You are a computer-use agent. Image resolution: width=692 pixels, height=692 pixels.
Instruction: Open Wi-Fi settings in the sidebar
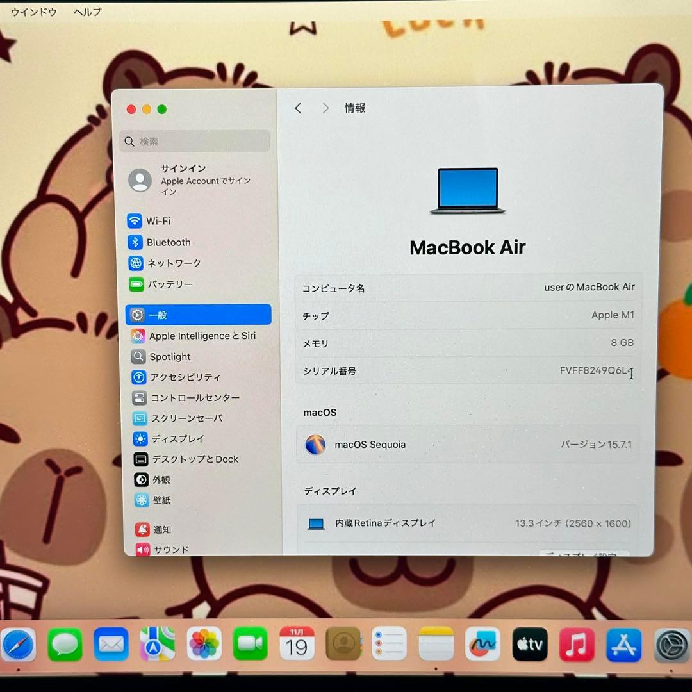(156, 221)
